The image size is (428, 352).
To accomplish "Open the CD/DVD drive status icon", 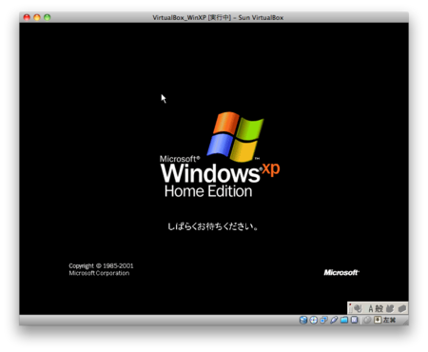I will coord(313,320).
